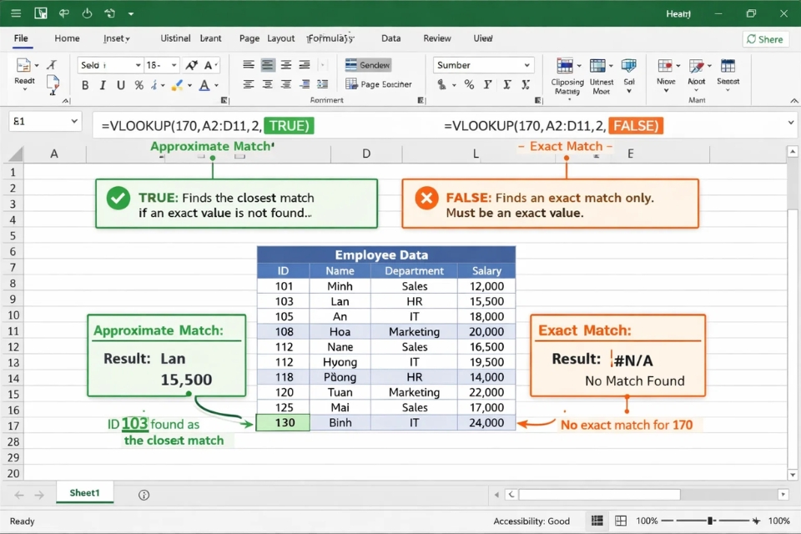
Task: Toggle Wrap Text in the Alignment group
Action: 368,64
